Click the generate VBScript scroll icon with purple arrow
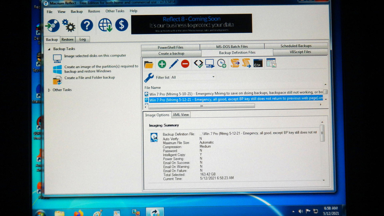Viewport: 384px width, 216px height. coord(235,63)
